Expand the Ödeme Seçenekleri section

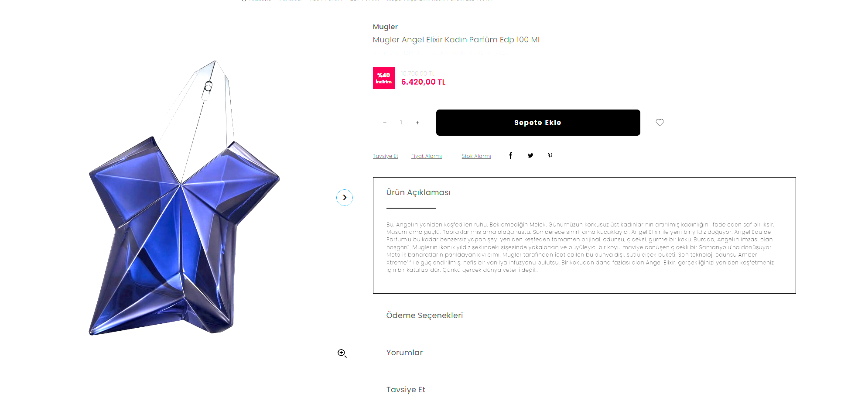tap(424, 315)
